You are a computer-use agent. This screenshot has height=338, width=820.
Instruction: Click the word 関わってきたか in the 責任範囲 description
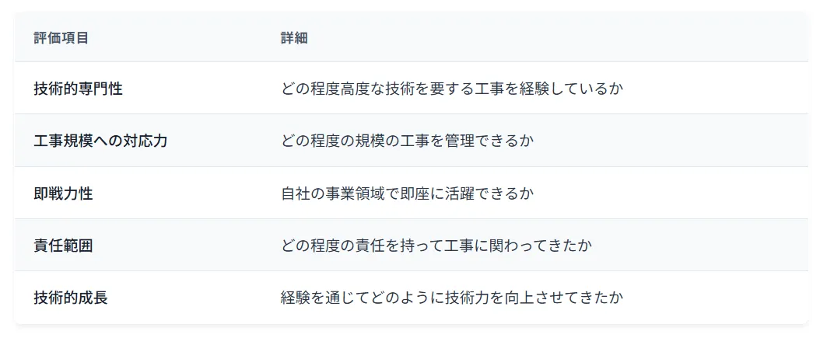(x=541, y=246)
